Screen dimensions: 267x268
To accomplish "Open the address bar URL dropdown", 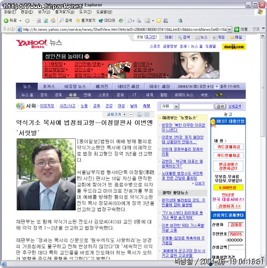I will pos(230,29).
